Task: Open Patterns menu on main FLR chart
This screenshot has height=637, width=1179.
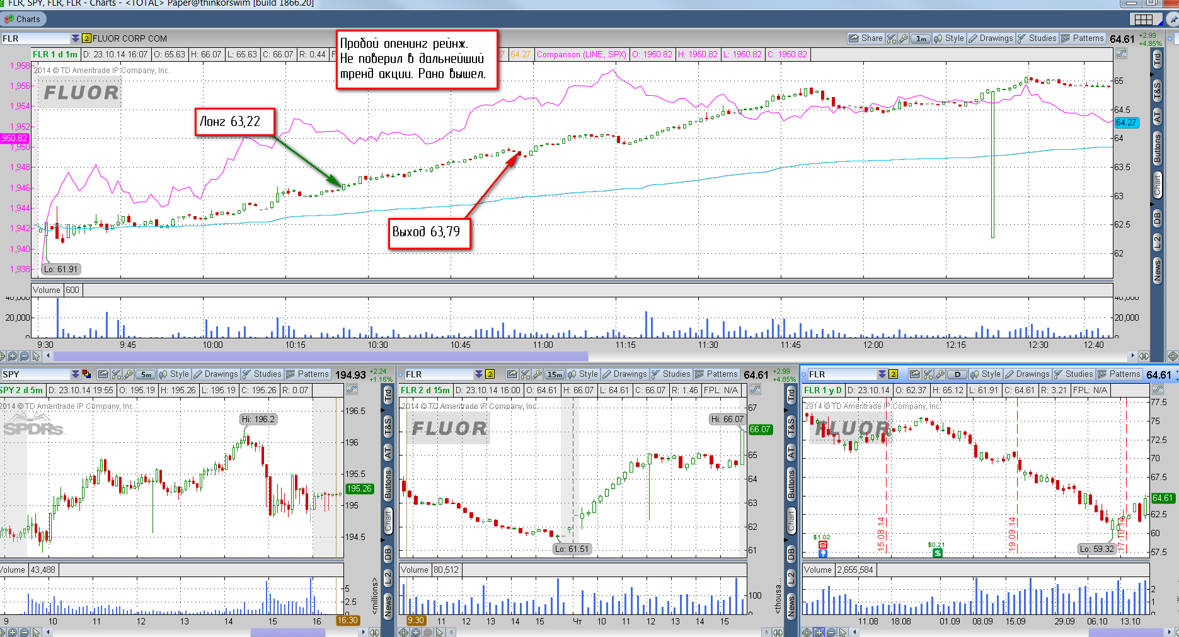Action: click(1082, 38)
